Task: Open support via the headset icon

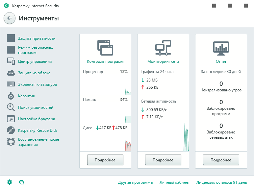Action: (x=21, y=182)
